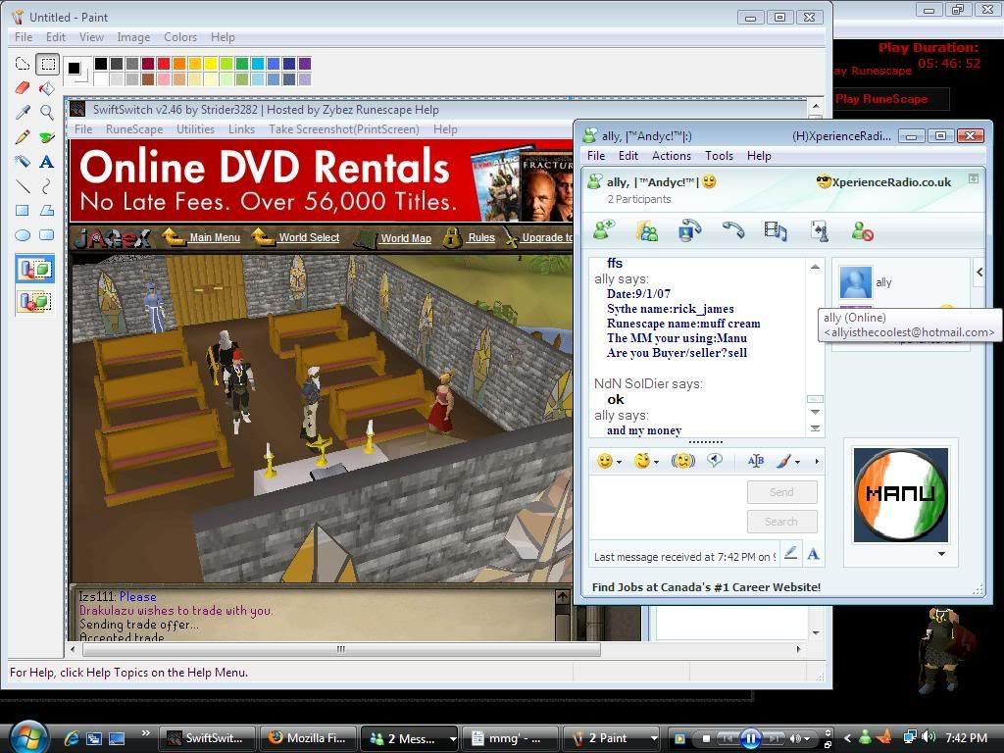This screenshot has width=1004, height=753.
Task: Select the Line tool in Paint
Action: click(23, 186)
